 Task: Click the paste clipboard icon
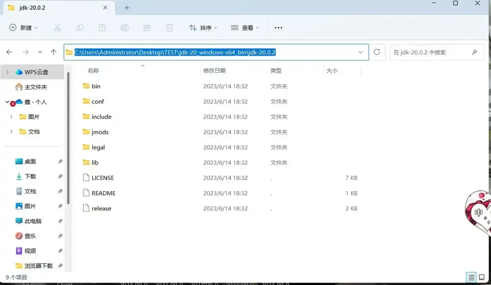coord(102,28)
